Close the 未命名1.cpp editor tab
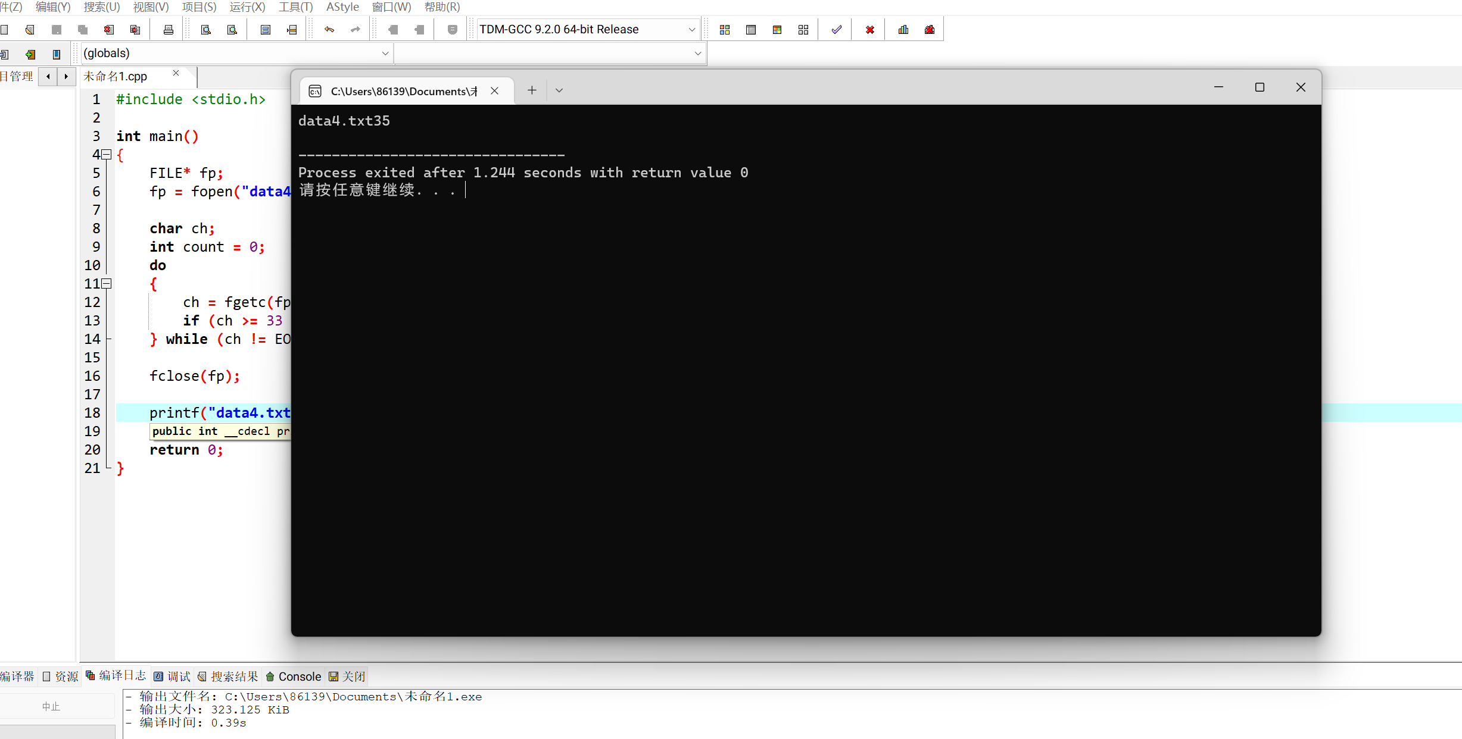The height and width of the screenshot is (739, 1462). [x=176, y=73]
